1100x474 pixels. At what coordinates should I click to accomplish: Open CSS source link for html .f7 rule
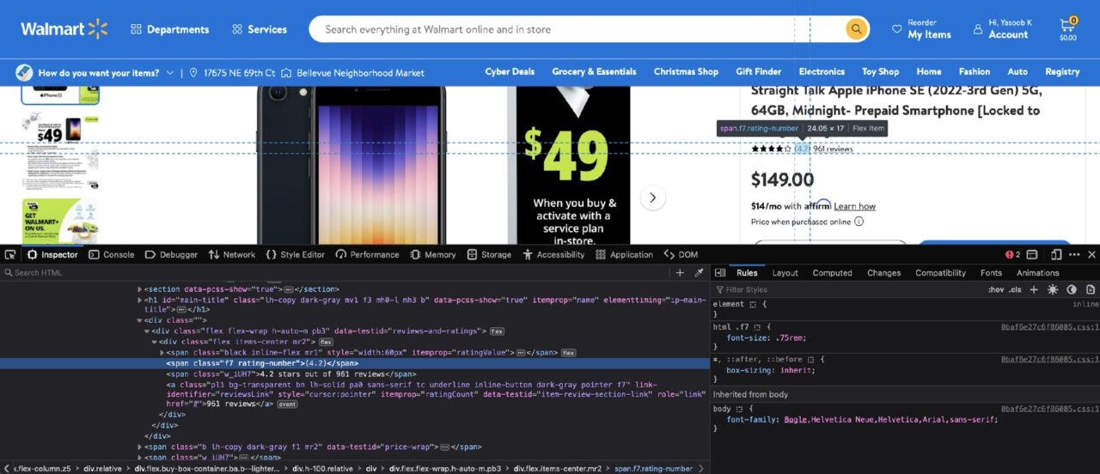pyautogui.click(x=1049, y=327)
